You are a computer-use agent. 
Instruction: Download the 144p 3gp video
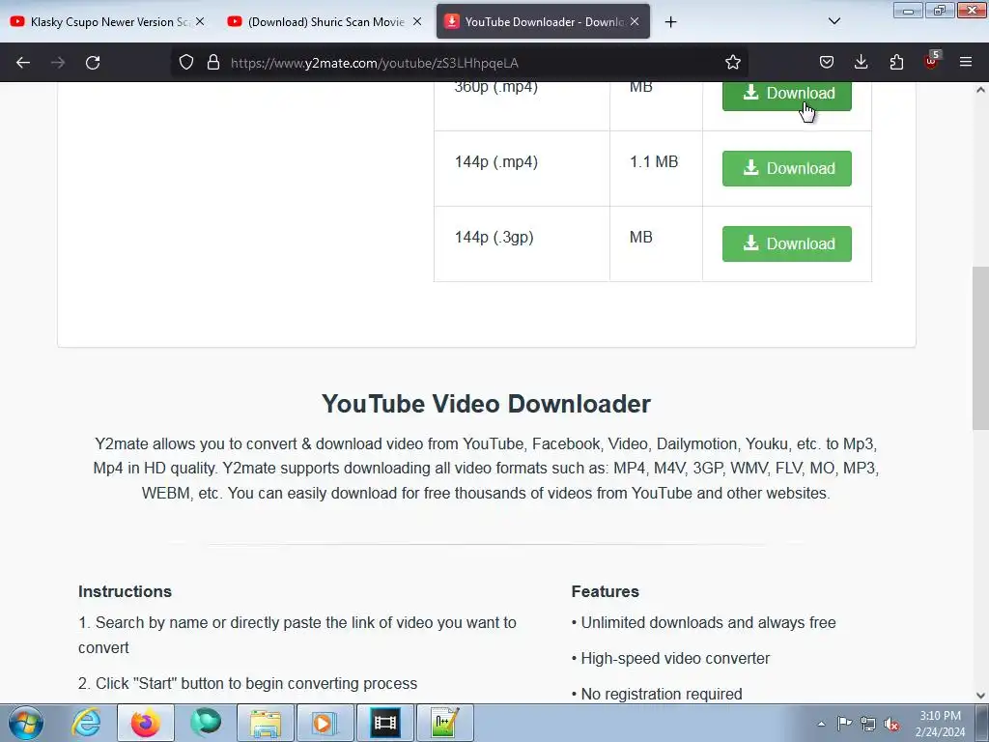[786, 243]
